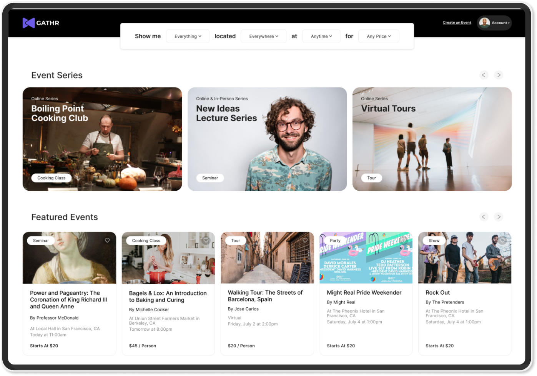Click the GATHR logo icon

28,23
